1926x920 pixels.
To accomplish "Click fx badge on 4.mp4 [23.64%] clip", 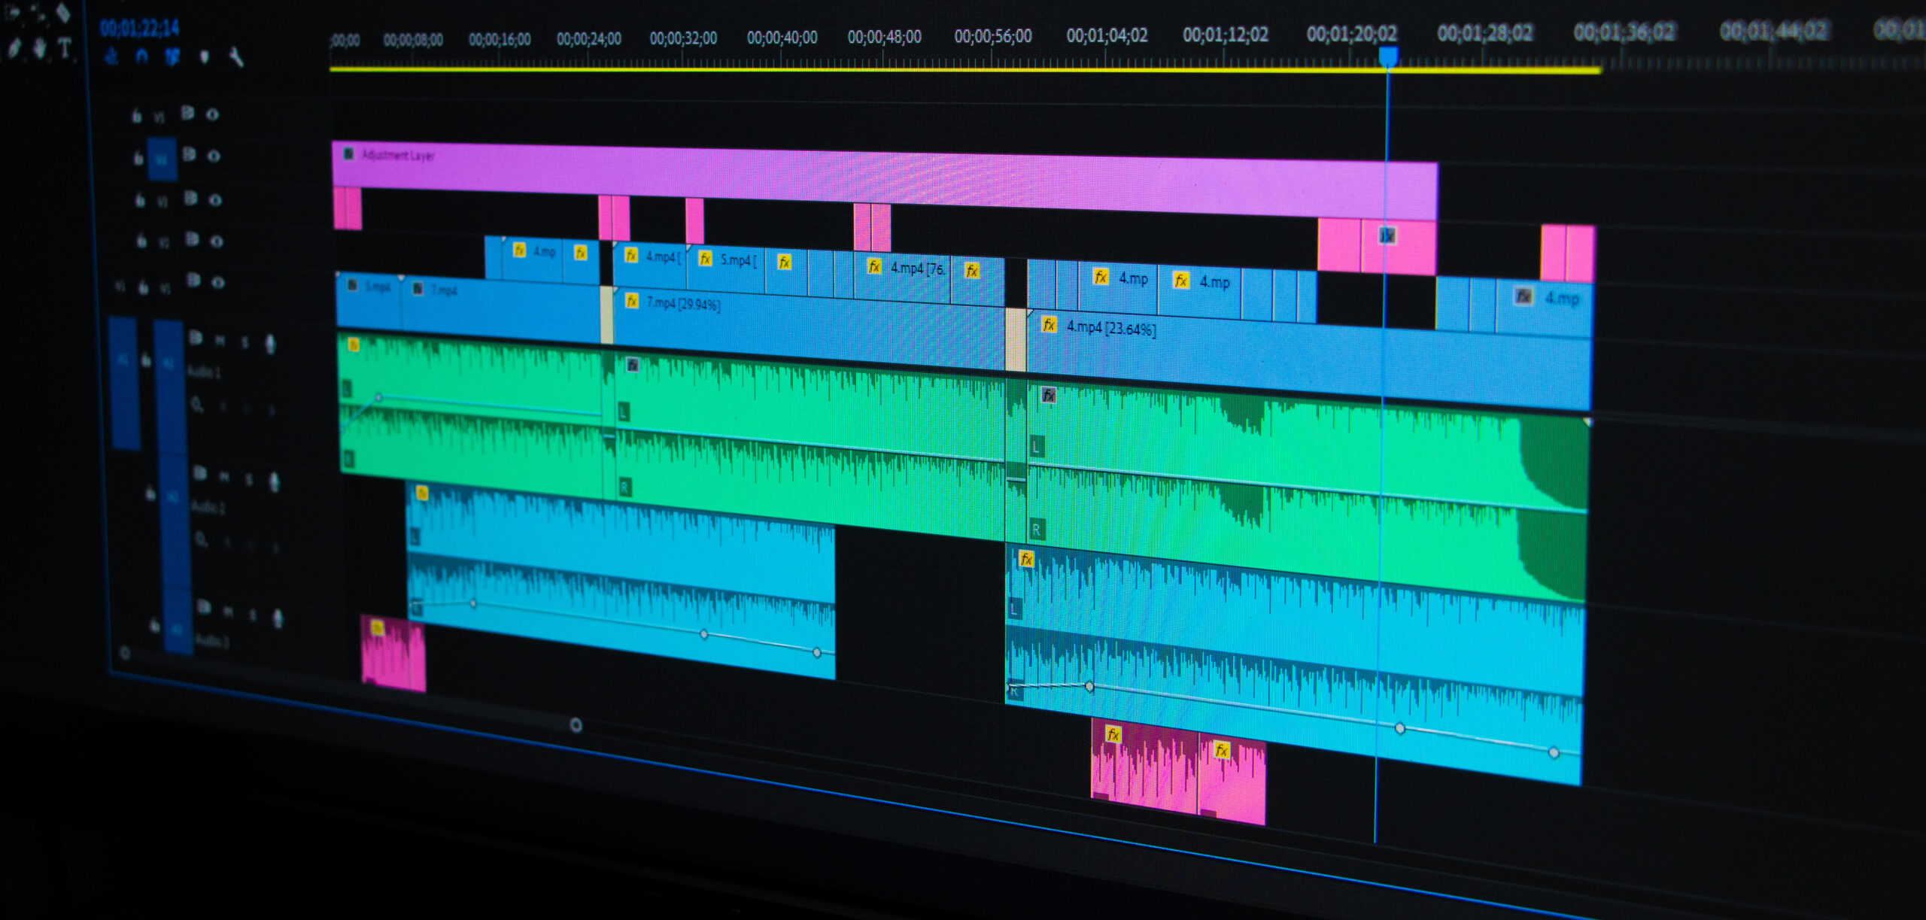I will click(1049, 324).
